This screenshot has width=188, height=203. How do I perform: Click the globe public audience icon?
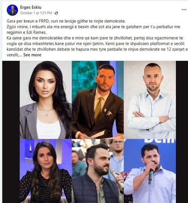(56, 13)
